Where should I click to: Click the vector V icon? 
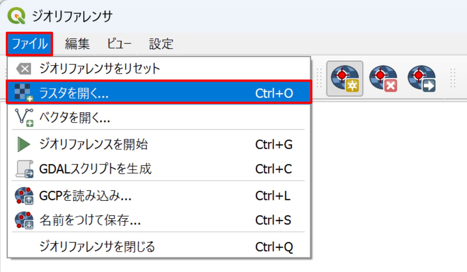[x=24, y=117]
